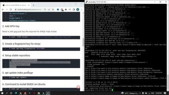Click the 'gnupg-agent \' code line

click(x=16, y=18)
